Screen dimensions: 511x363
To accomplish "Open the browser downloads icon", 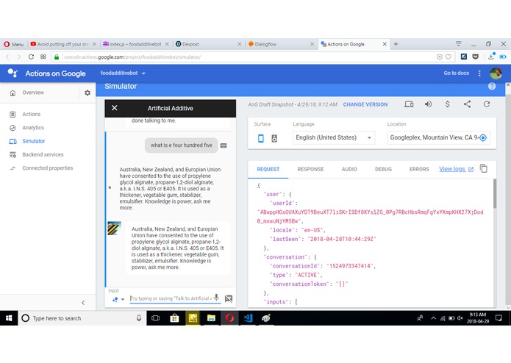I will coord(491,57).
